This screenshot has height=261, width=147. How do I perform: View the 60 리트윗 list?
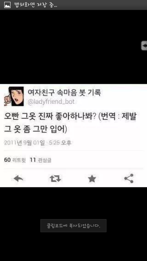[x=15, y=160]
